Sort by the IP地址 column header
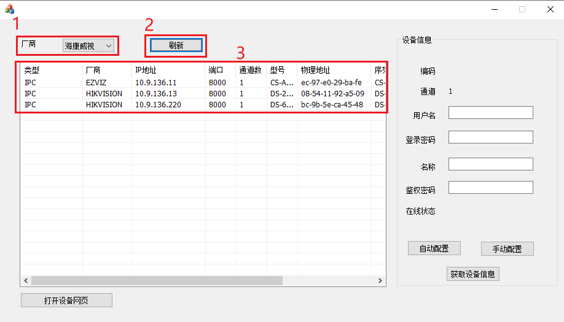 (x=168, y=70)
